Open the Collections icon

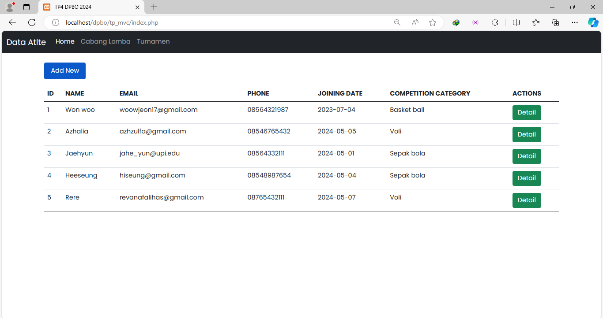pos(555,22)
